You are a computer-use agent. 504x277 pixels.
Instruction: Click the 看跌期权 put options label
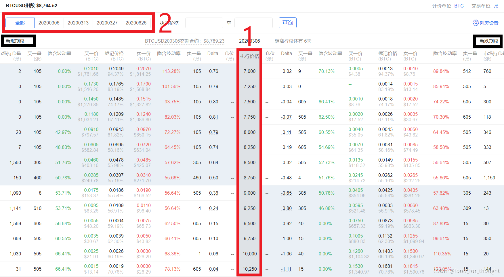pyautogui.click(x=489, y=41)
